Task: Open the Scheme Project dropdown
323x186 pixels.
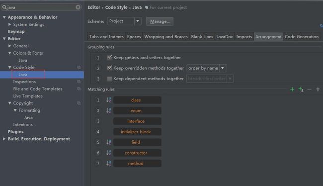Action: (124, 21)
